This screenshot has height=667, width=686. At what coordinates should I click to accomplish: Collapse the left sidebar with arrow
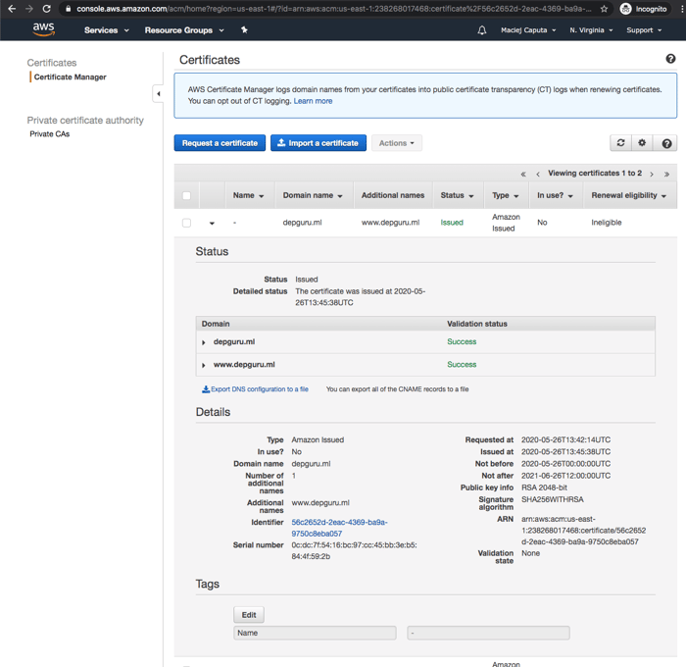159,94
